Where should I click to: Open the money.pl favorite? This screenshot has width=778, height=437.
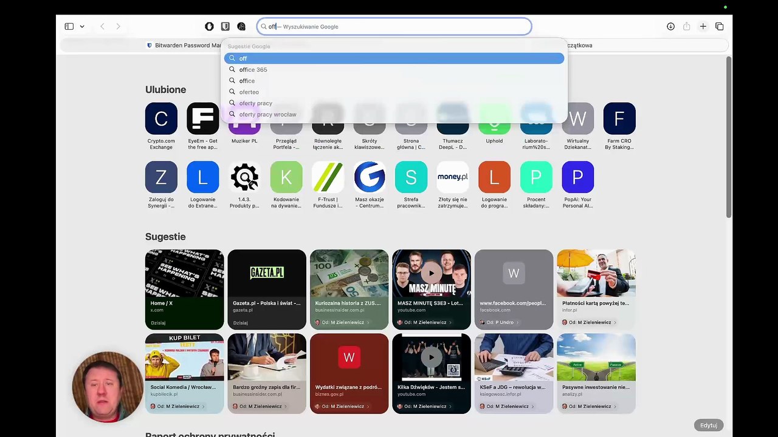[453, 185]
